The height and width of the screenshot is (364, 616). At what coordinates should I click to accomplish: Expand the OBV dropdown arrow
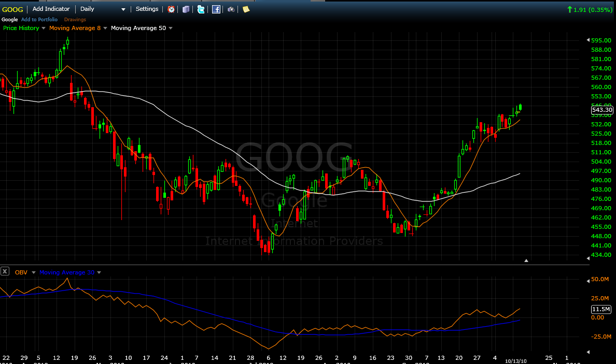pyautogui.click(x=33, y=272)
